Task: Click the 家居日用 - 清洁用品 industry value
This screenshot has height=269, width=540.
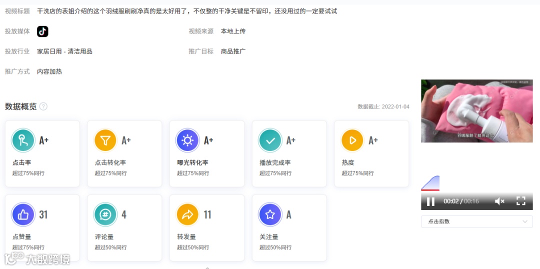Action: pos(64,51)
